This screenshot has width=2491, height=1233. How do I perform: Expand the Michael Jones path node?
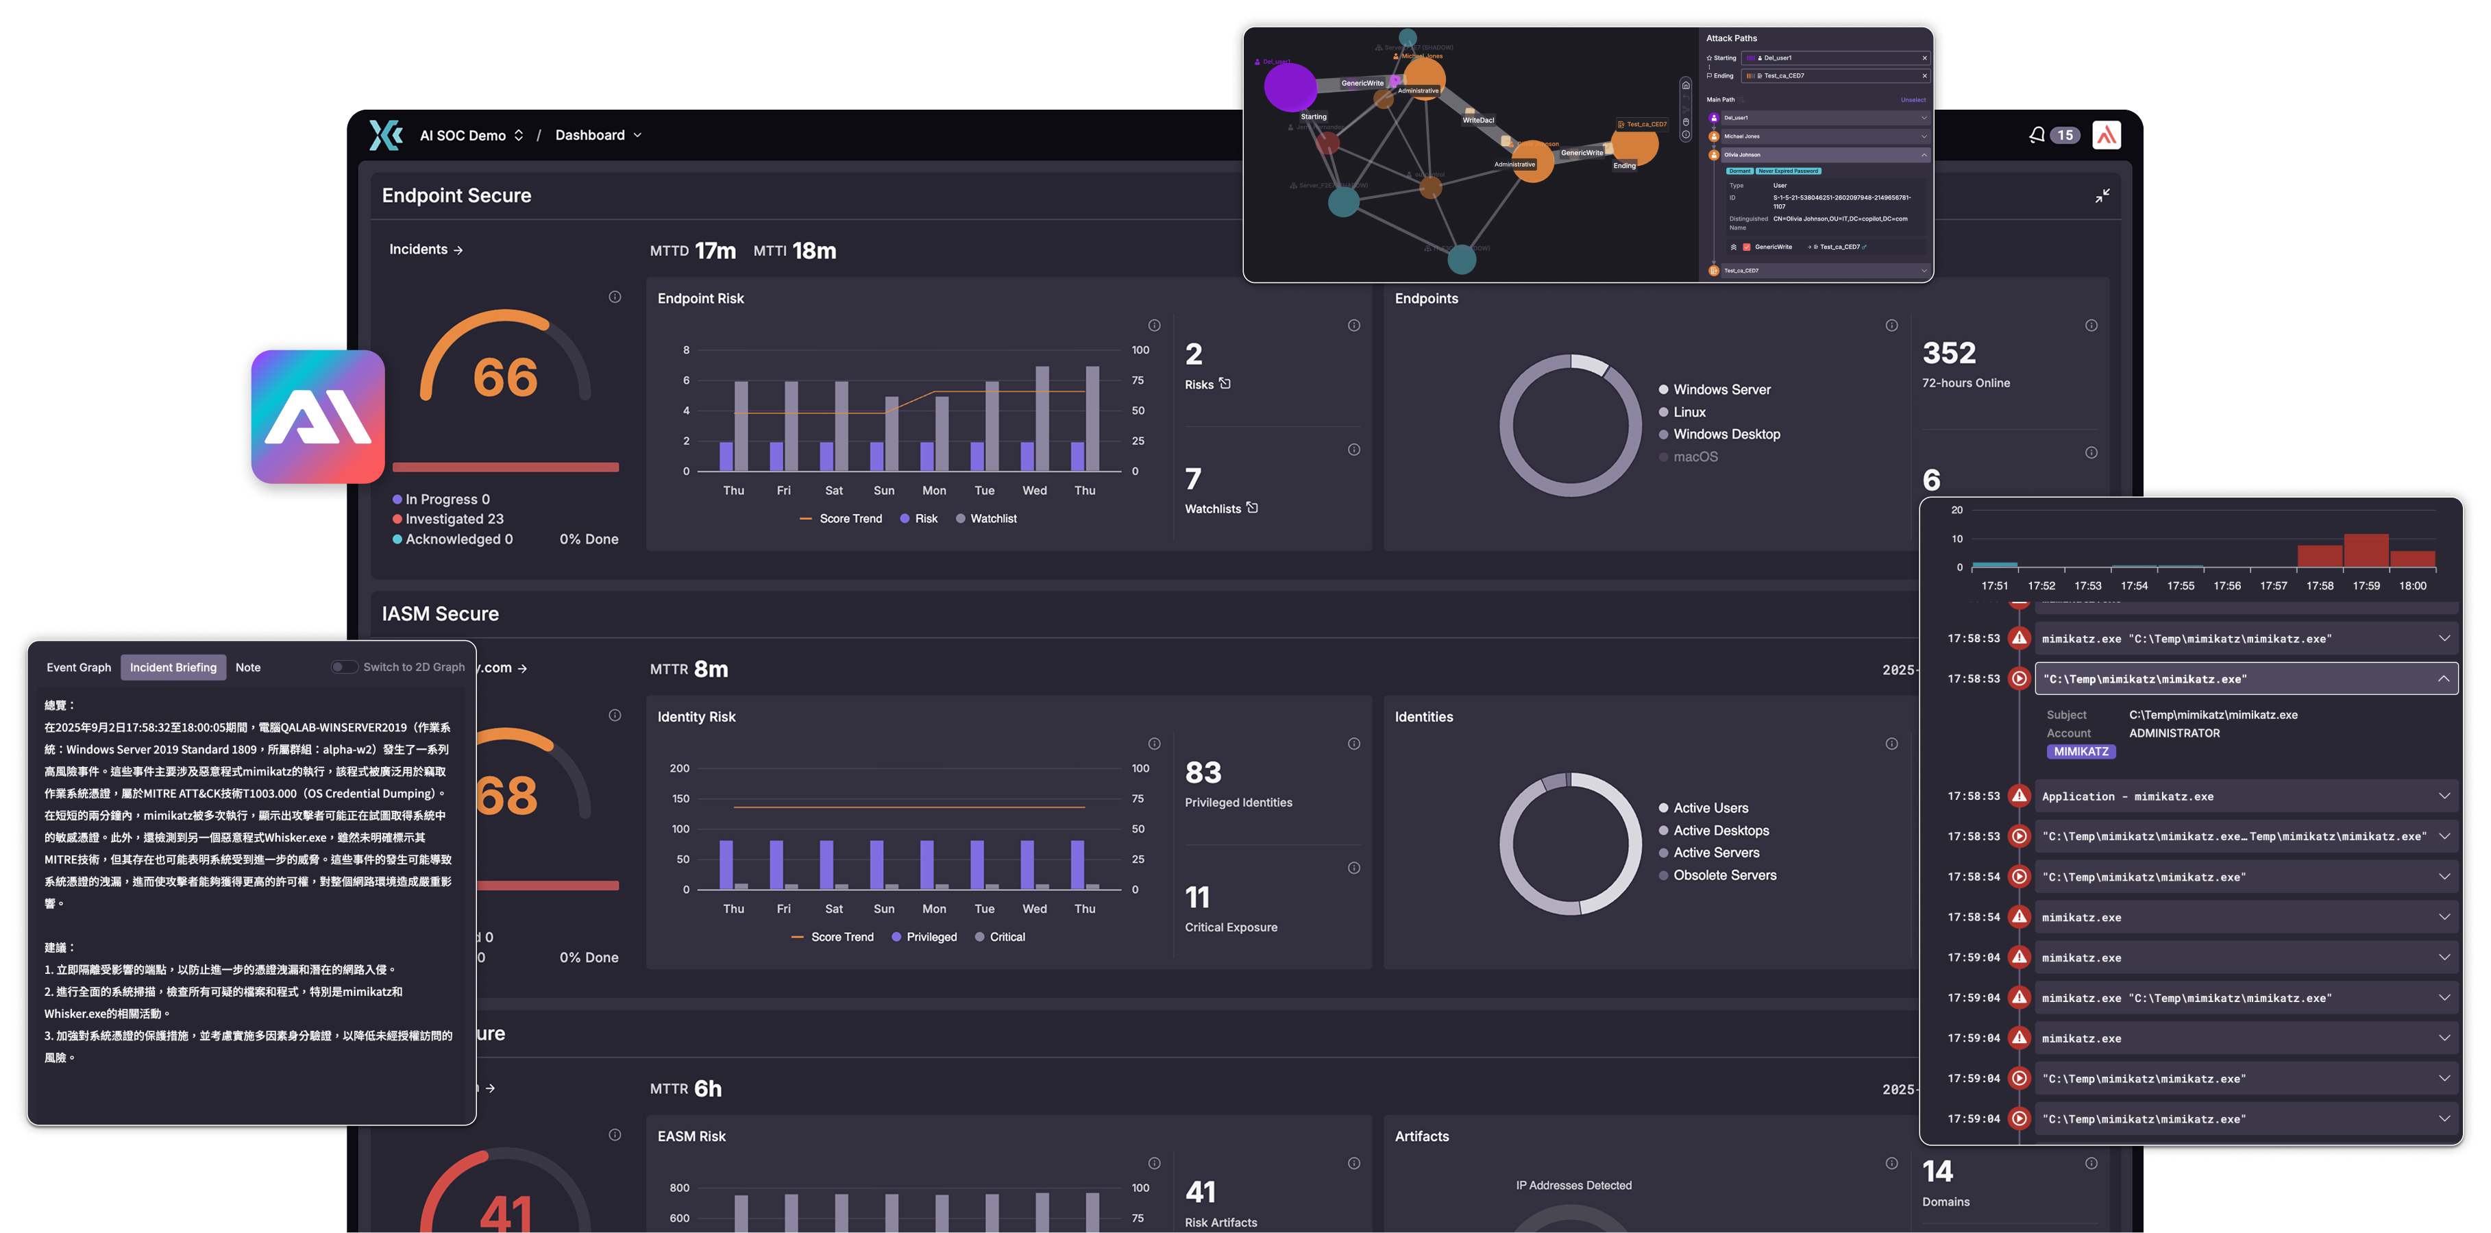(1924, 136)
